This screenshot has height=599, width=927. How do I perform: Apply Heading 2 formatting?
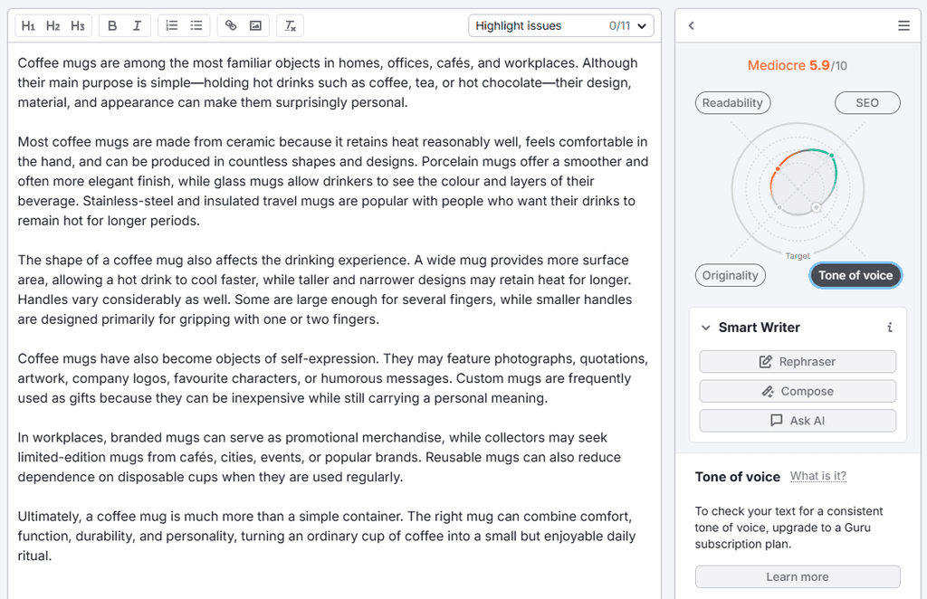(x=53, y=26)
